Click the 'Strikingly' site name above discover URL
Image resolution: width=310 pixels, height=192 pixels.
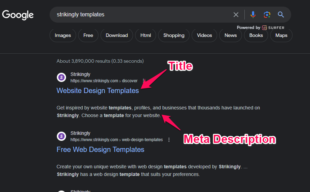coord(80,74)
